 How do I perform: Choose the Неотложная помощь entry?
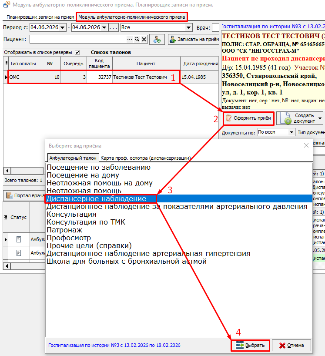tap(84, 191)
